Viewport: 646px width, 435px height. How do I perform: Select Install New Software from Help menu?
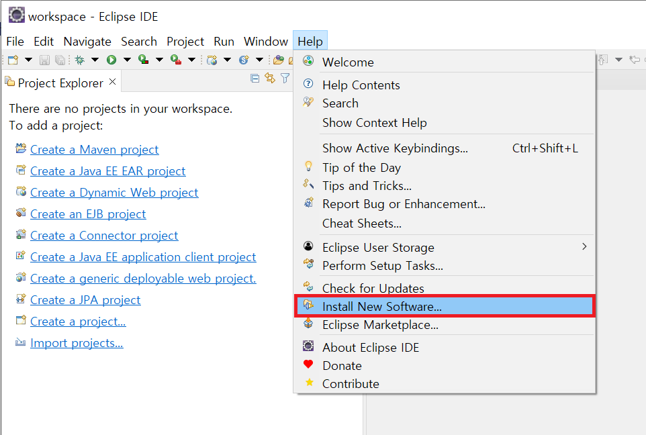point(381,306)
